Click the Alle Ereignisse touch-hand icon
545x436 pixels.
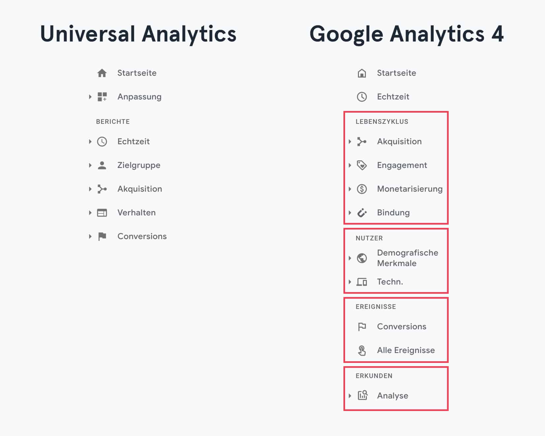click(362, 350)
